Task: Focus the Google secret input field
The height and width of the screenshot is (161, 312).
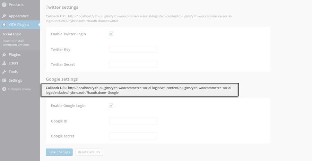Action: point(133,136)
